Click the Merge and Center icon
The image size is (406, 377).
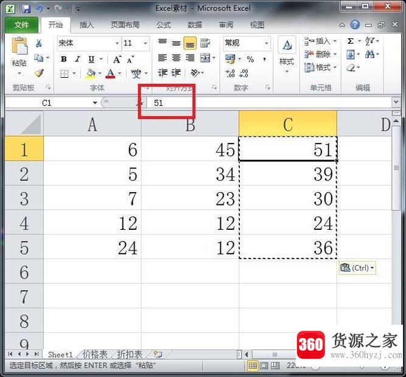click(x=205, y=58)
